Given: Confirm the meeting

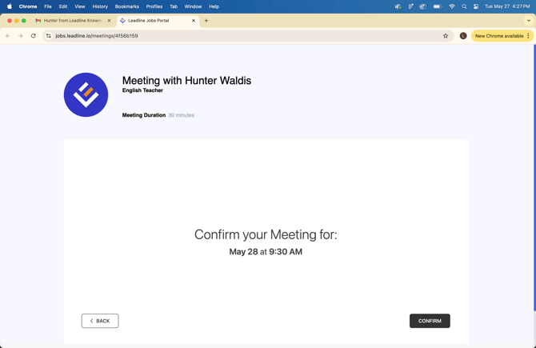Looking at the screenshot, I should [430, 321].
